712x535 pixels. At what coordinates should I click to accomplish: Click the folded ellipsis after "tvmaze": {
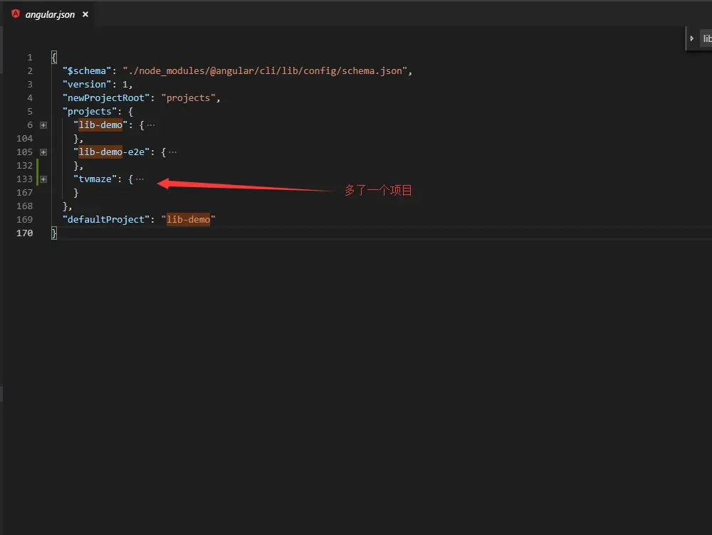point(140,179)
